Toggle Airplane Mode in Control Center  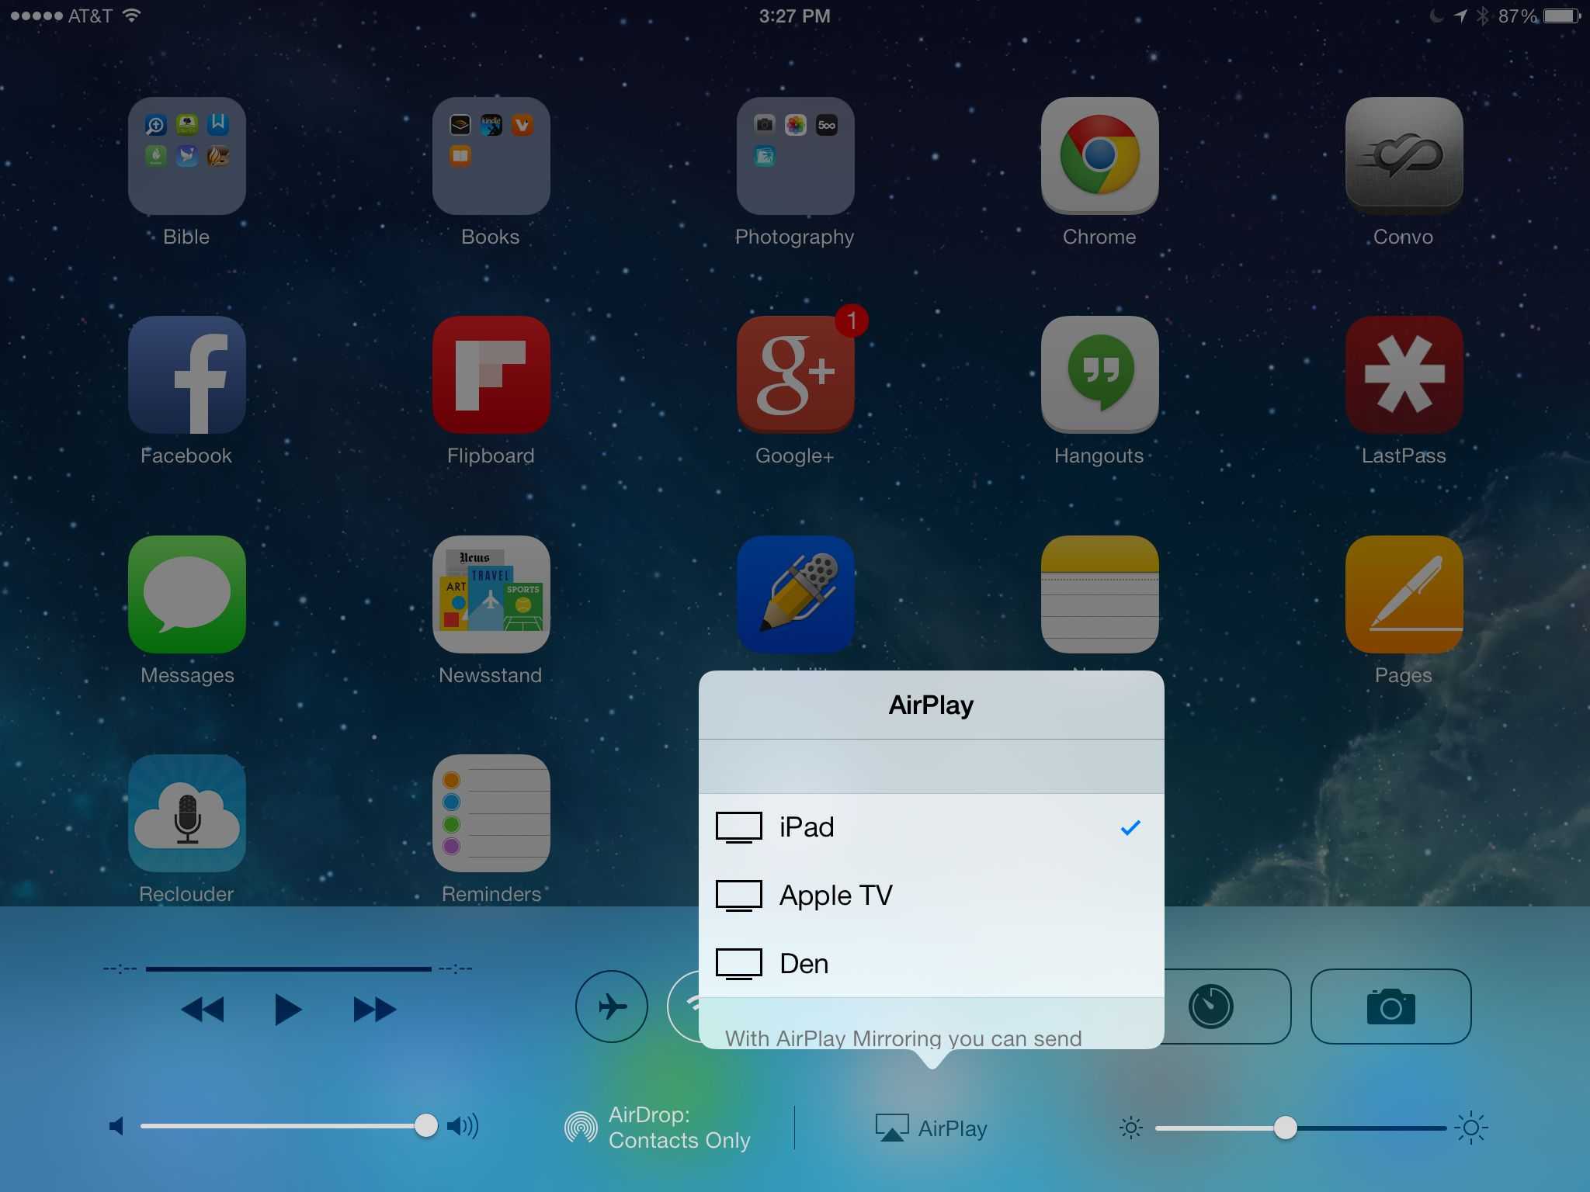coord(613,1006)
